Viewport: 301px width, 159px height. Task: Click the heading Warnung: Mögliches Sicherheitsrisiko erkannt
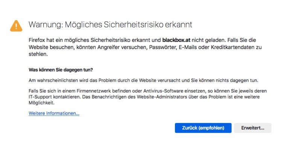point(110,25)
